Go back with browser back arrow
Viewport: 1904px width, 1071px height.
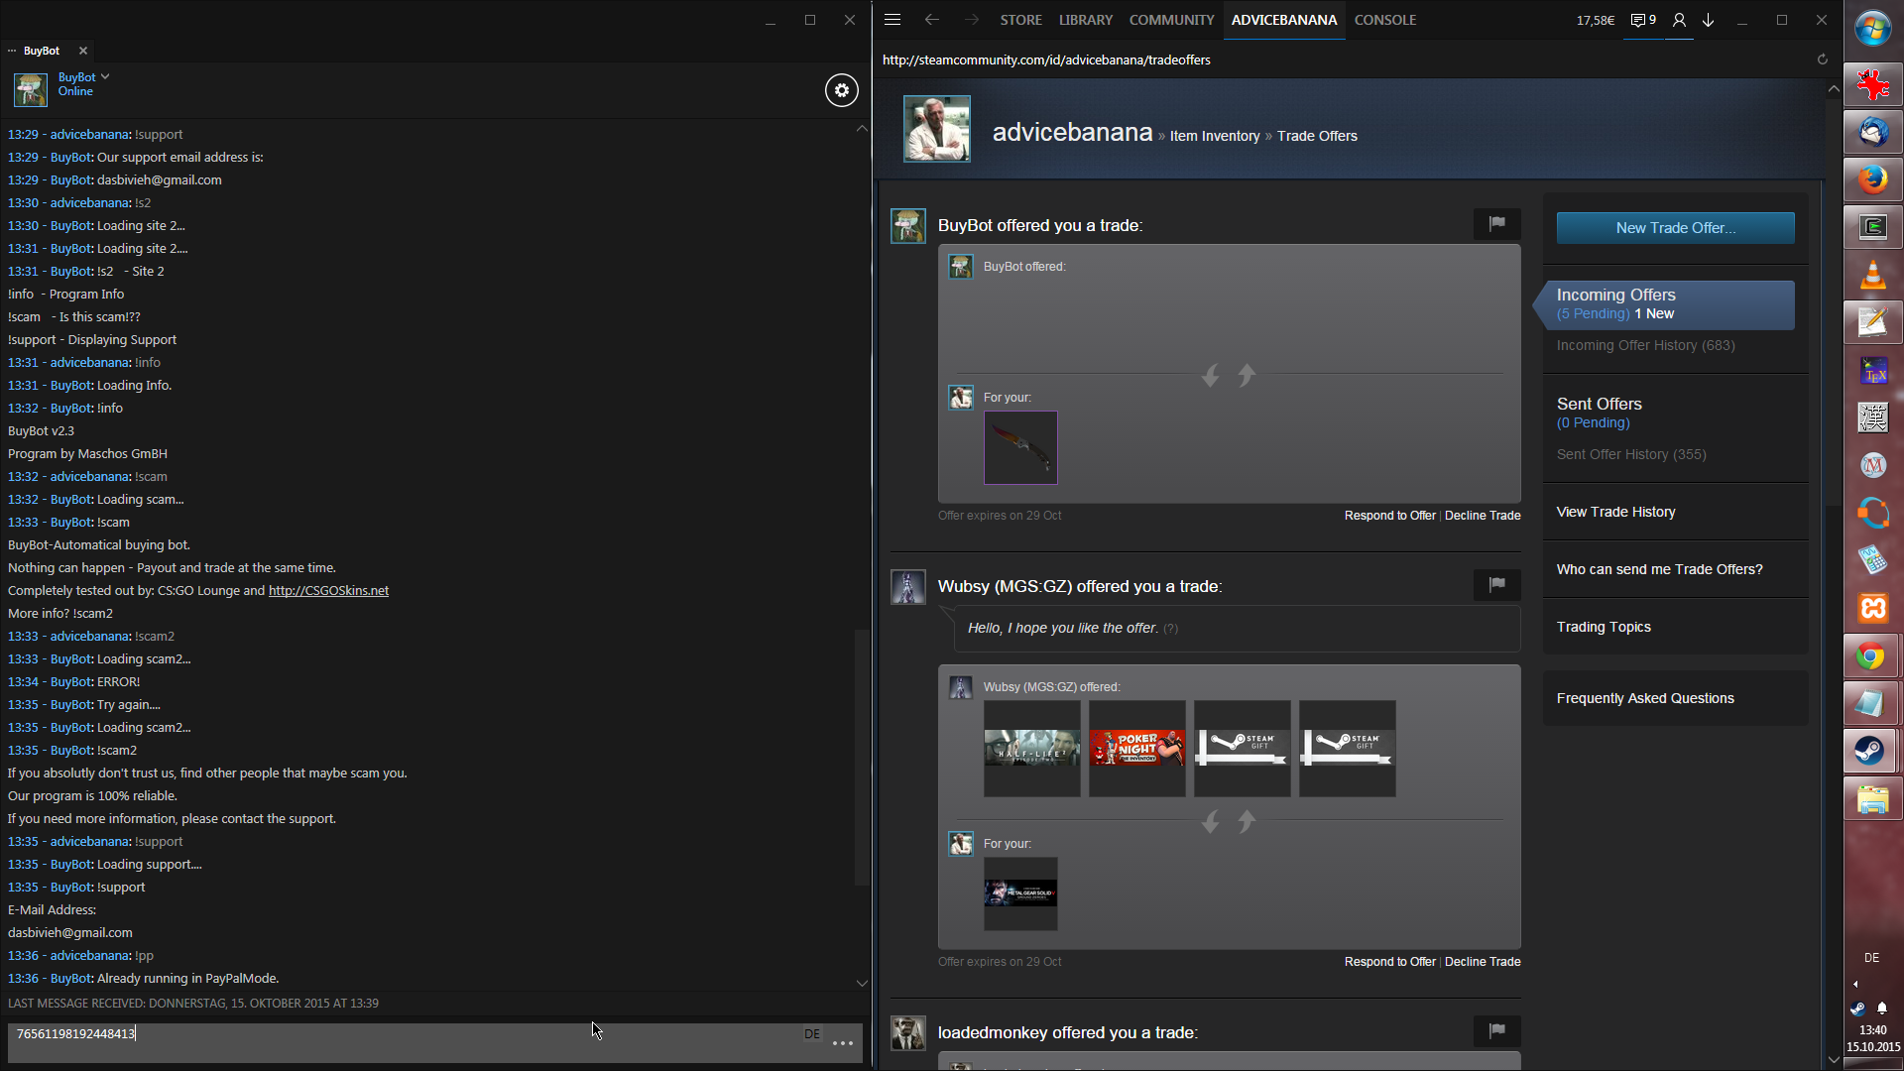[x=931, y=20]
